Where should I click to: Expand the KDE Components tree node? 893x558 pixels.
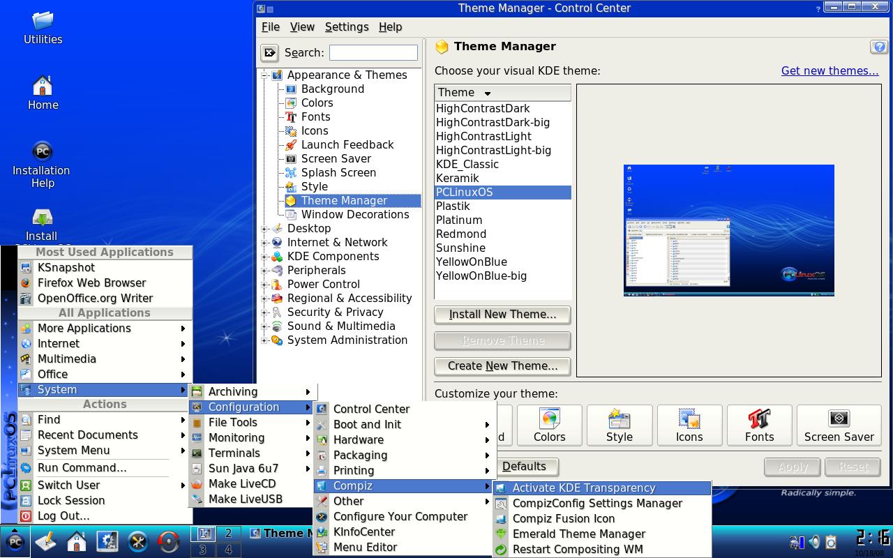point(264,257)
